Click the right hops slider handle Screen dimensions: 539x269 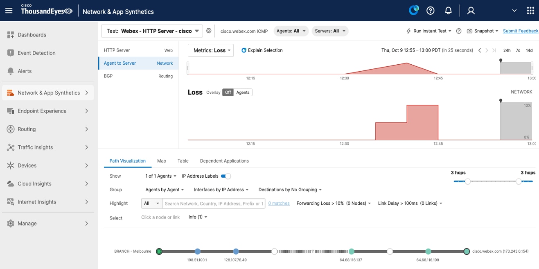pyautogui.click(x=519, y=181)
